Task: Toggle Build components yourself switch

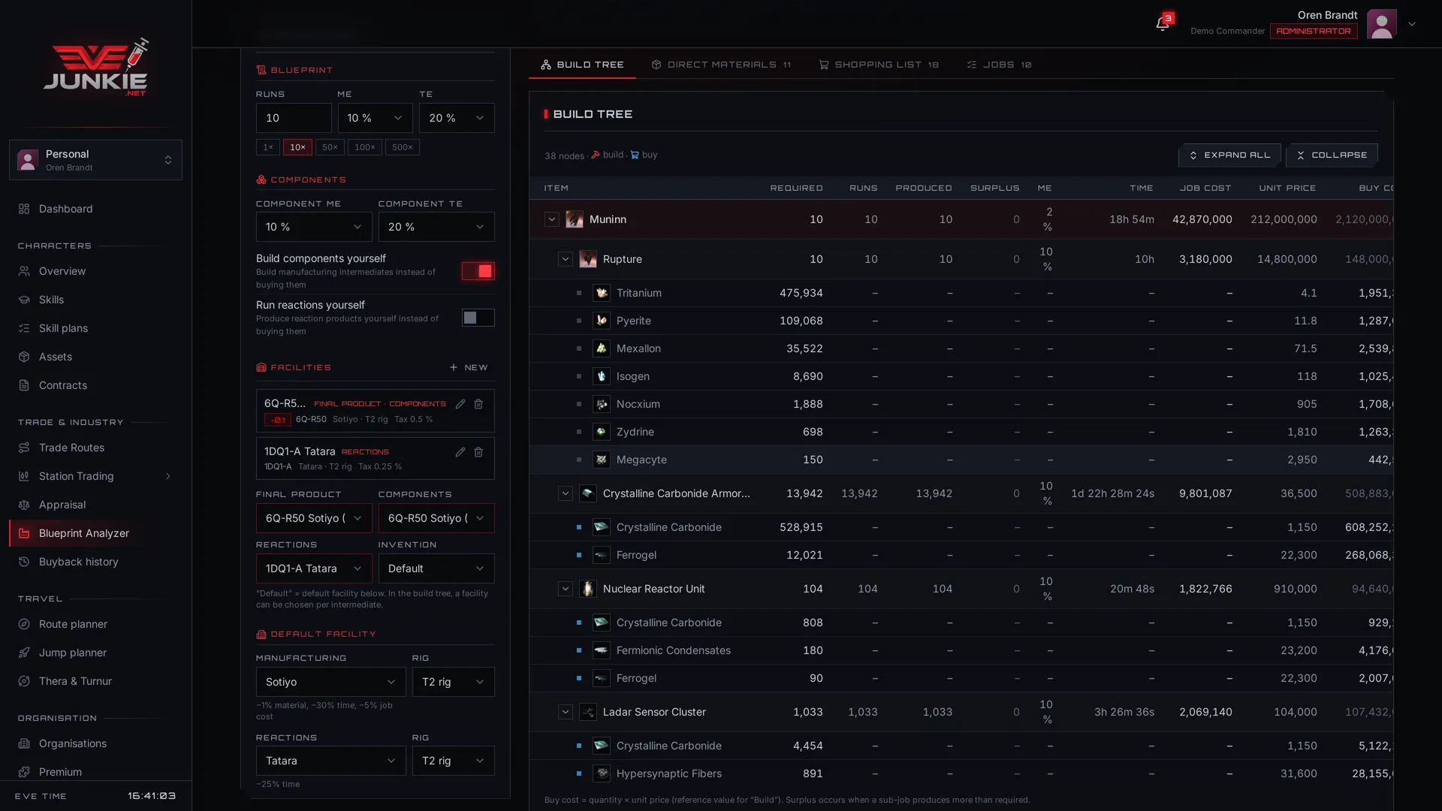Action: pyautogui.click(x=478, y=271)
